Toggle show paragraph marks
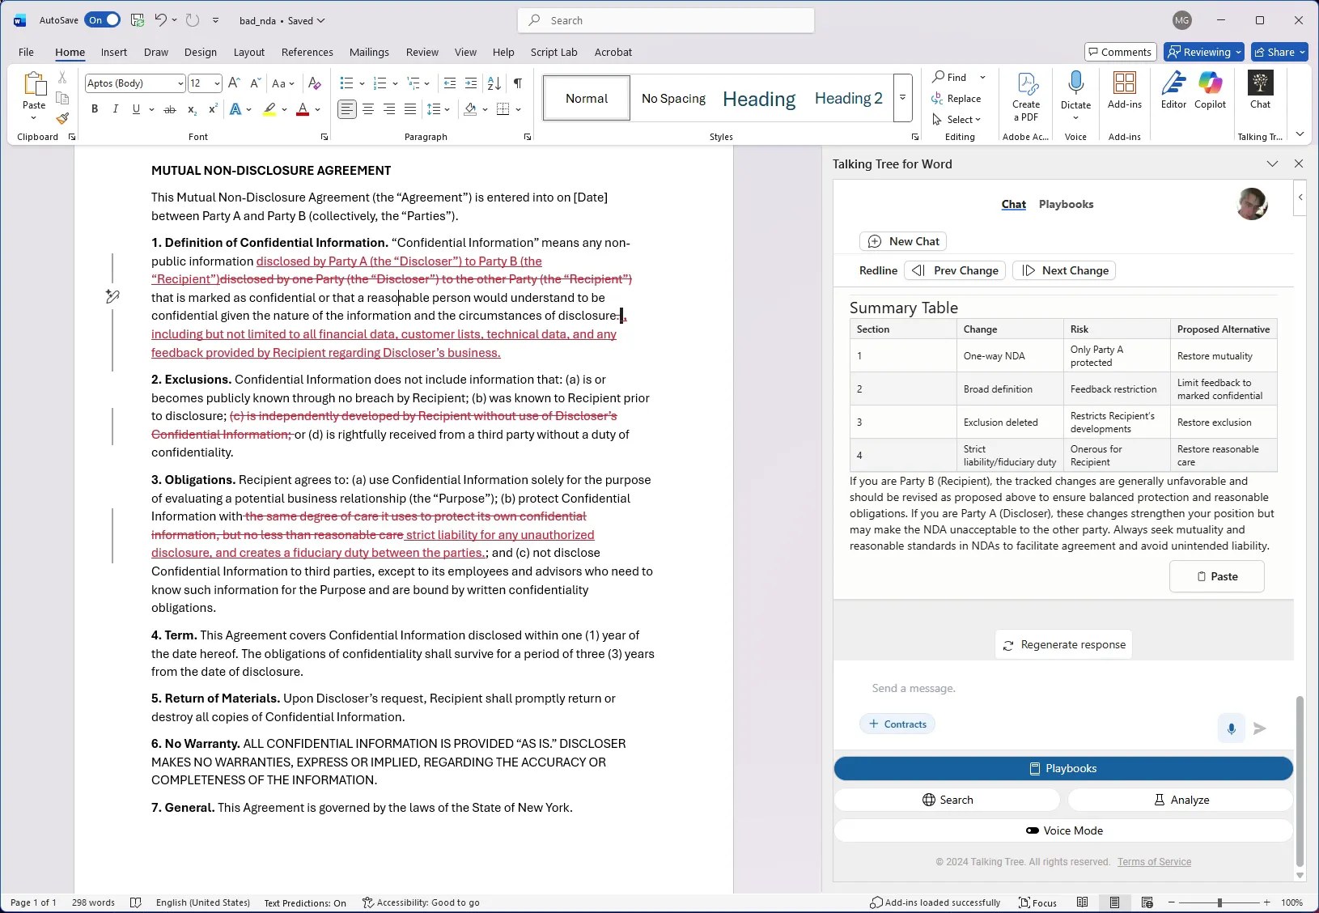The width and height of the screenshot is (1319, 913). [x=518, y=83]
